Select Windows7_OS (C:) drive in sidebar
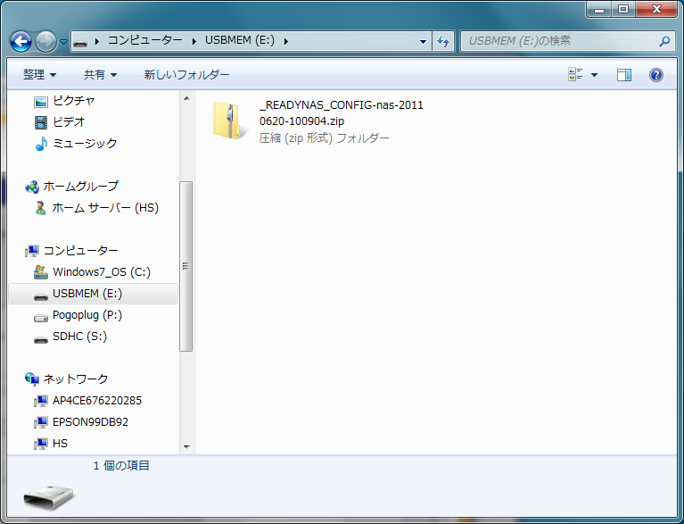This screenshot has width=684, height=524. pyautogui.click(x=101, y=271)
